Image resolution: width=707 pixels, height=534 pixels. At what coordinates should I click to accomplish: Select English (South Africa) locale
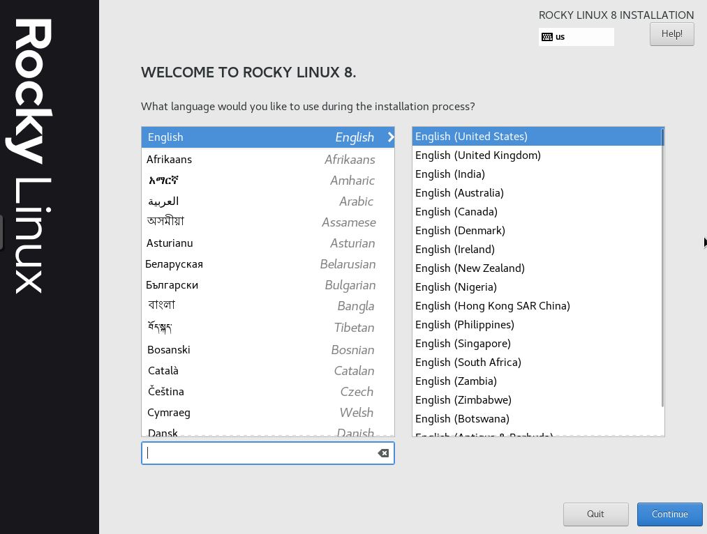[468, 363]
